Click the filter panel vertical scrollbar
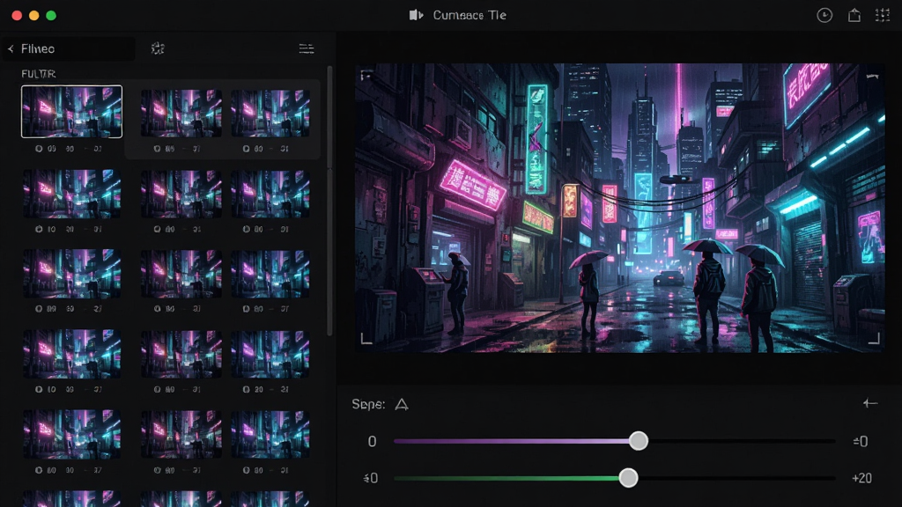902x507 pixels. click(329, 202)
